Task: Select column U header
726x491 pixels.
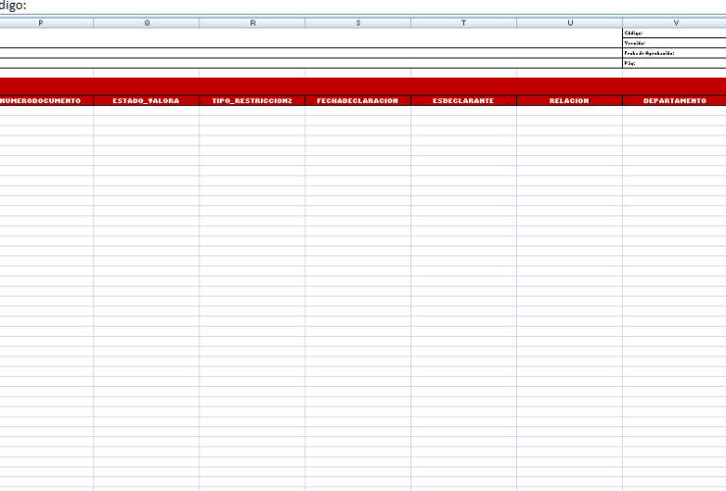Action: tap(569, 23)
